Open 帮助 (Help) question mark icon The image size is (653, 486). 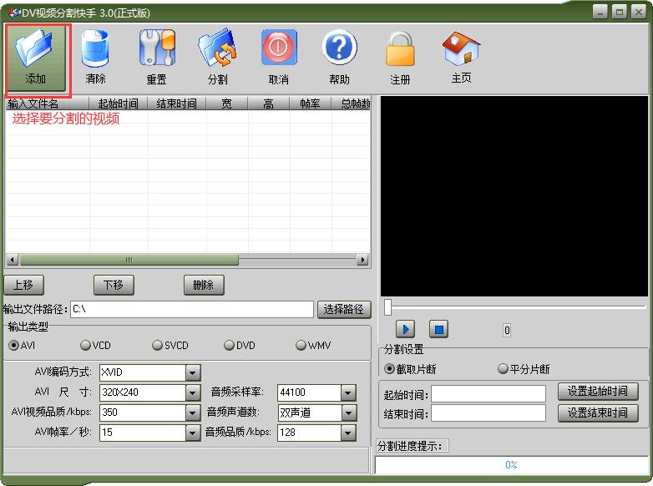(339, 50)
